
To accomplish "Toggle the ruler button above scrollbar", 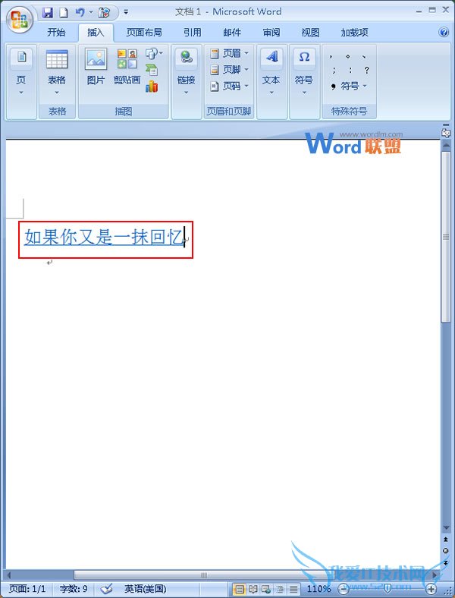I will [x=445, y=131].
